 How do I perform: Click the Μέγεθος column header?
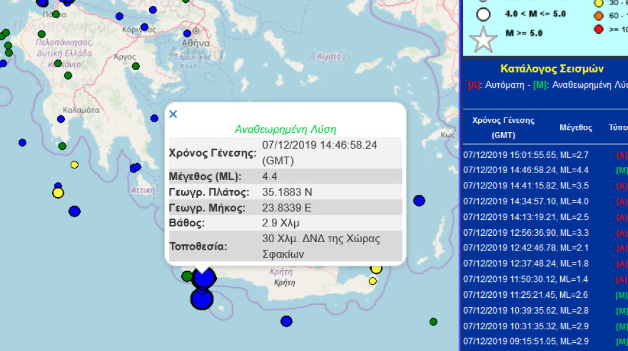click(x=575, y=128)
